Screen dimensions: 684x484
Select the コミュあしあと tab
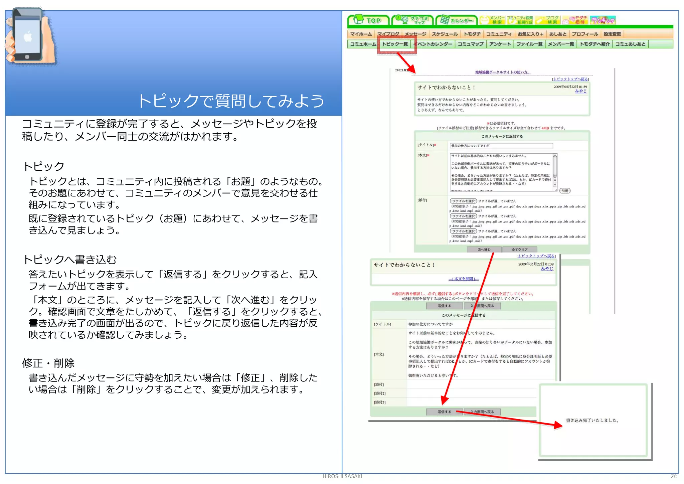(x=630, y=44)
